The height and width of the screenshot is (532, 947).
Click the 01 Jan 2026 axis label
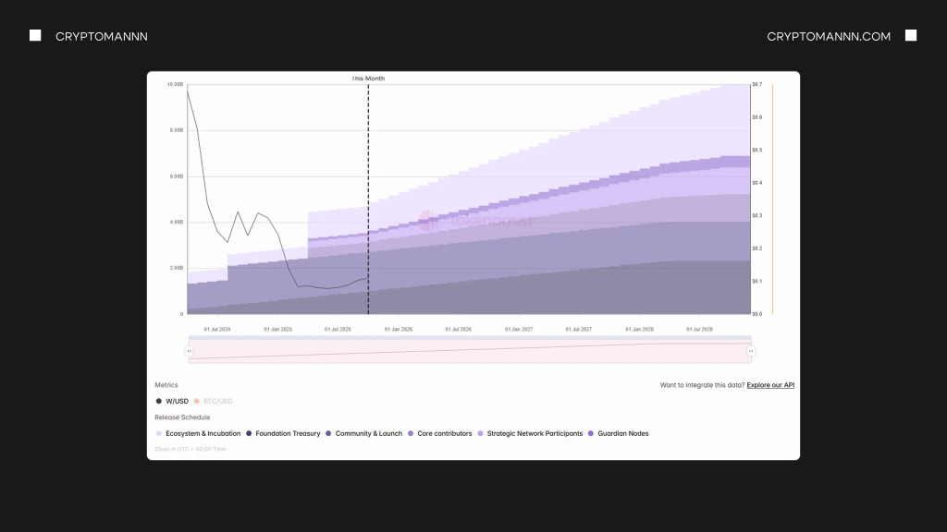coord(398,329)
